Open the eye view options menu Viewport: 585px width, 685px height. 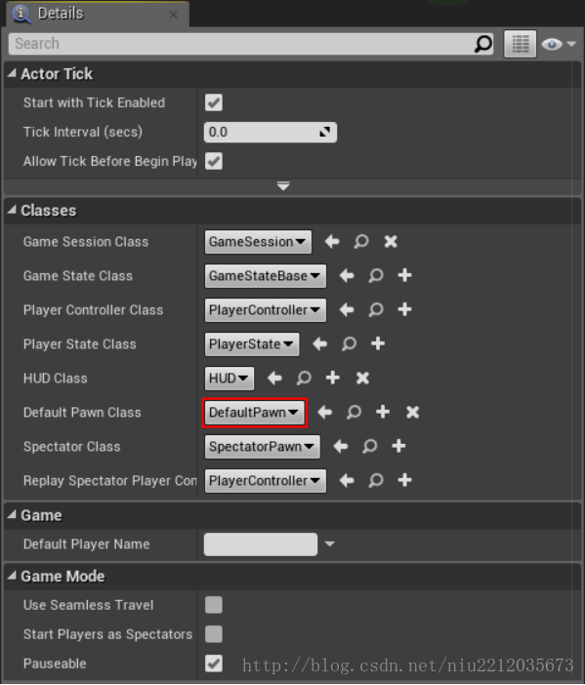click(x=559, y=44)
